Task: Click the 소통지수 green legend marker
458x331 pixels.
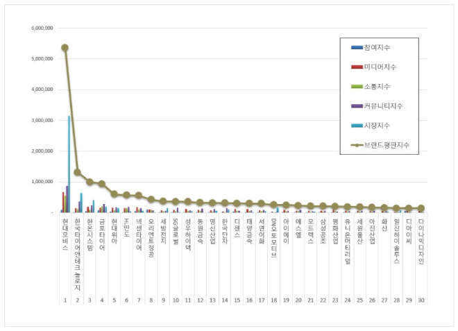Action: coord(357,86)
